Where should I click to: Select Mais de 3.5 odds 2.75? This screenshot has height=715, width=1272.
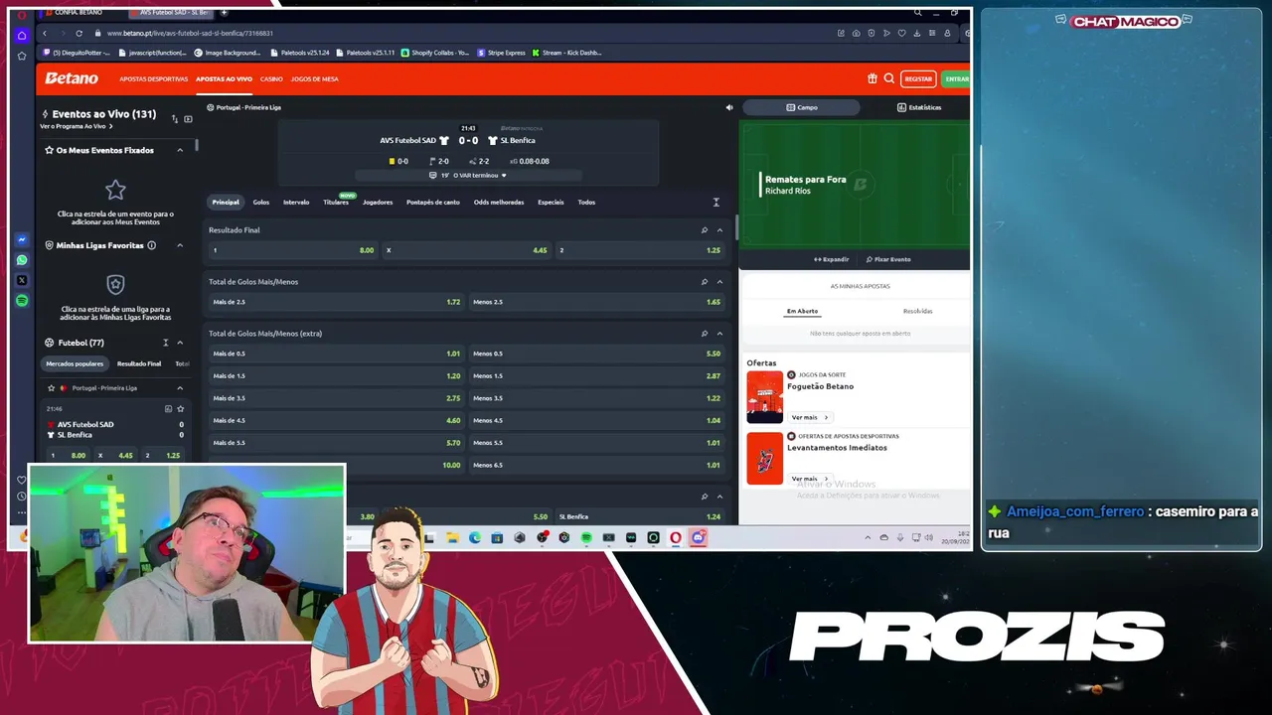pos(337,398)
